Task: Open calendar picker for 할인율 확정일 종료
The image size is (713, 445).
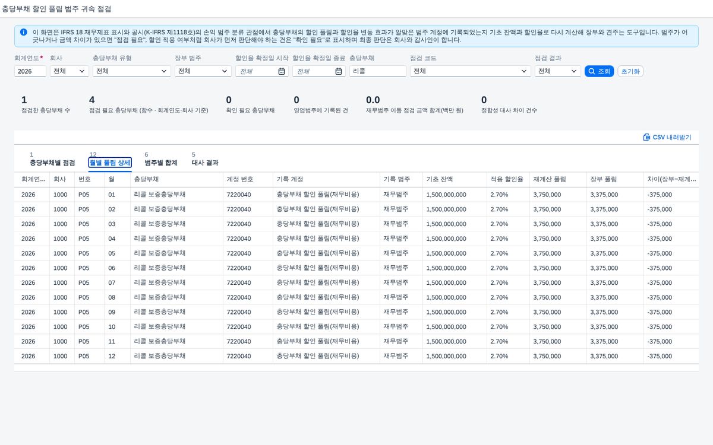Action: [339, 71]
